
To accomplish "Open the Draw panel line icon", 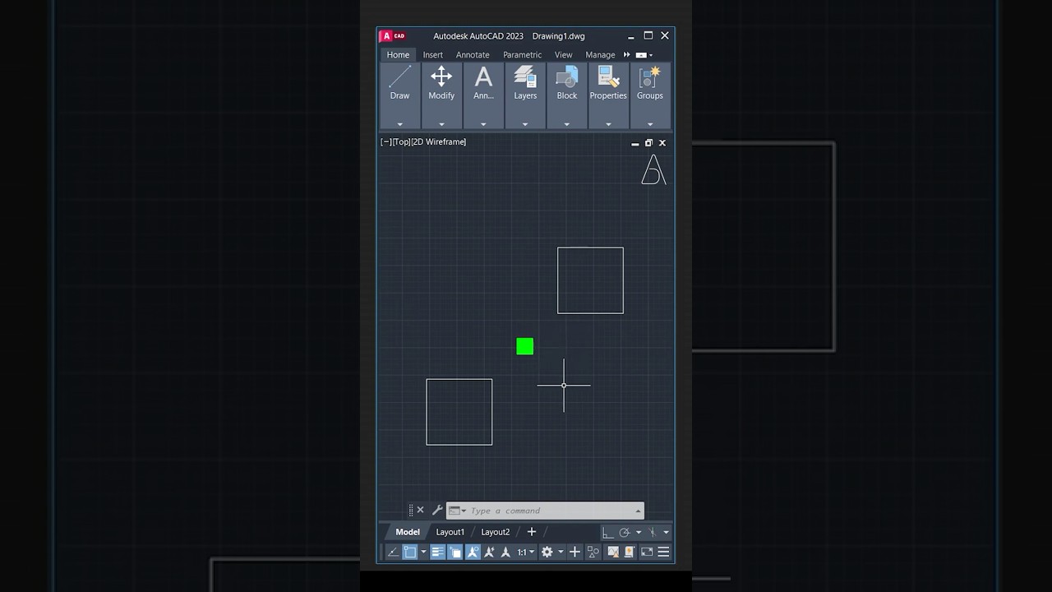I will [x=399, y=77].
